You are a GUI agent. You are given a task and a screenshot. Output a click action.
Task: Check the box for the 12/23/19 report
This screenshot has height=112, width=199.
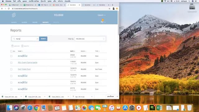11,76
